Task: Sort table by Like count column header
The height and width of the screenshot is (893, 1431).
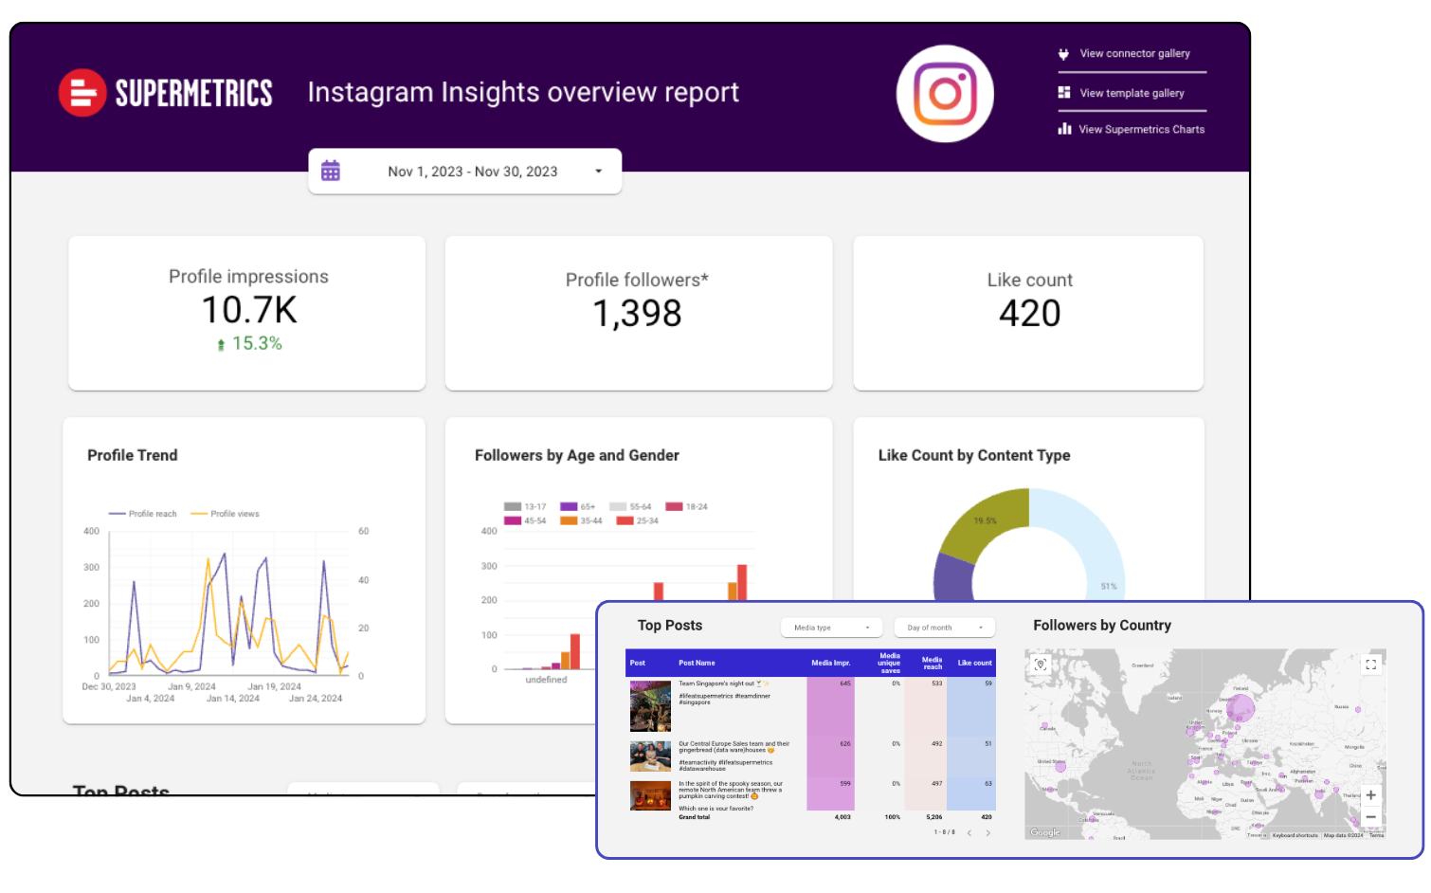Action: click(x=974, y=663)
